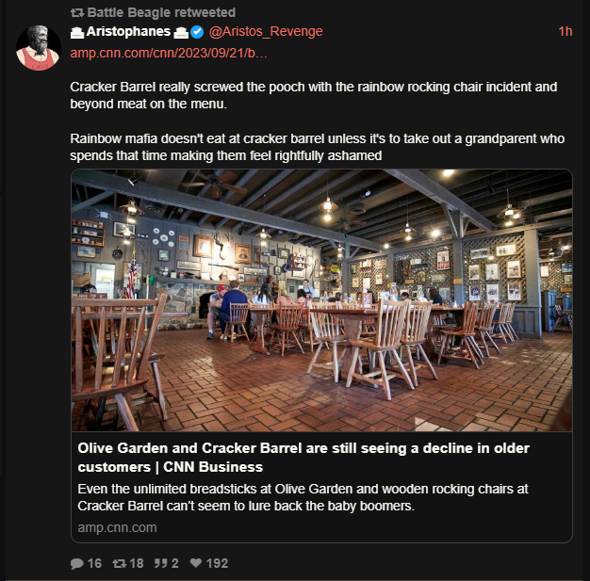Like the tweet with the heart icon

pos(196,562)
